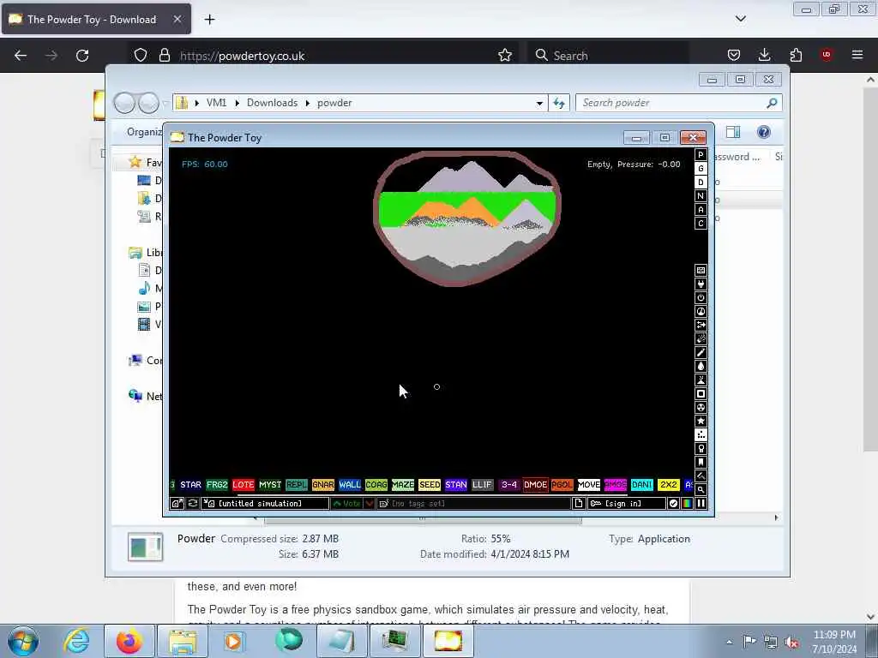This screenshot has width=878, height=658.
Task: Click the Explorer horizontal scrollbar
Action: (423, 518)
